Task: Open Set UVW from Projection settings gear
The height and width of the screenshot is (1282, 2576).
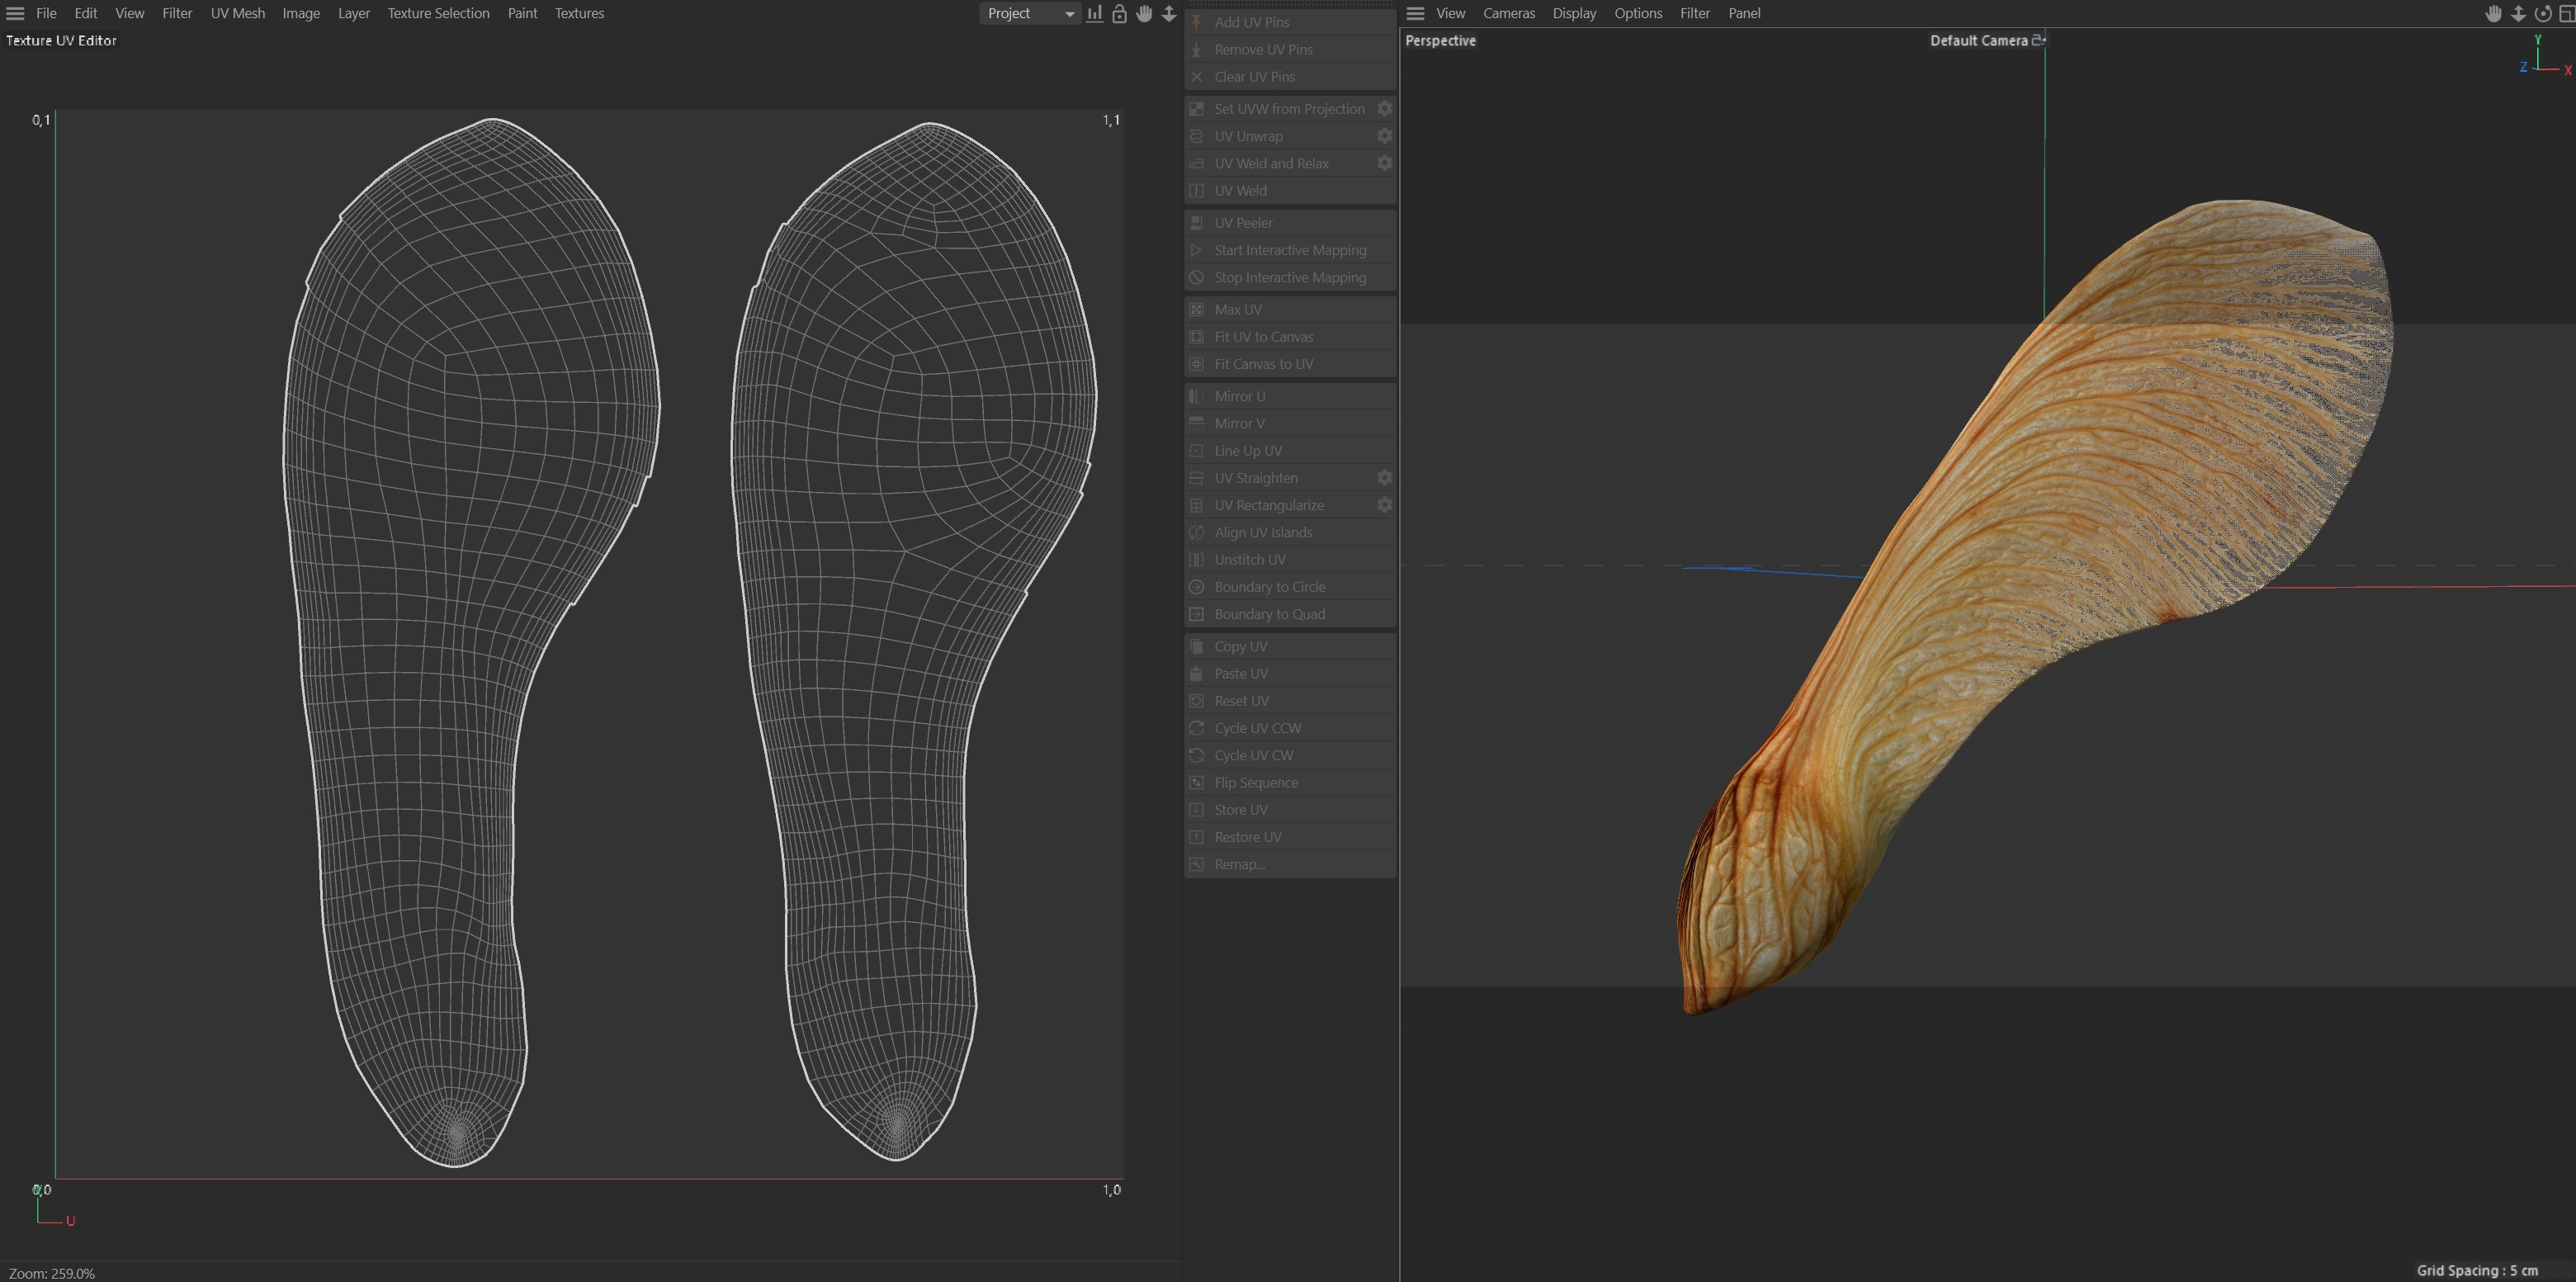Action: point(1384,108)
